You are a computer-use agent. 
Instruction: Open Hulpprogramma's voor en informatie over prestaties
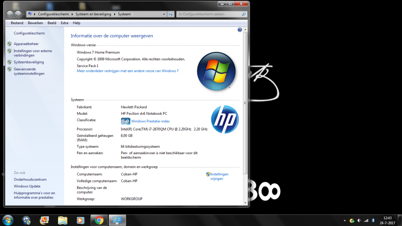(34, 195)
